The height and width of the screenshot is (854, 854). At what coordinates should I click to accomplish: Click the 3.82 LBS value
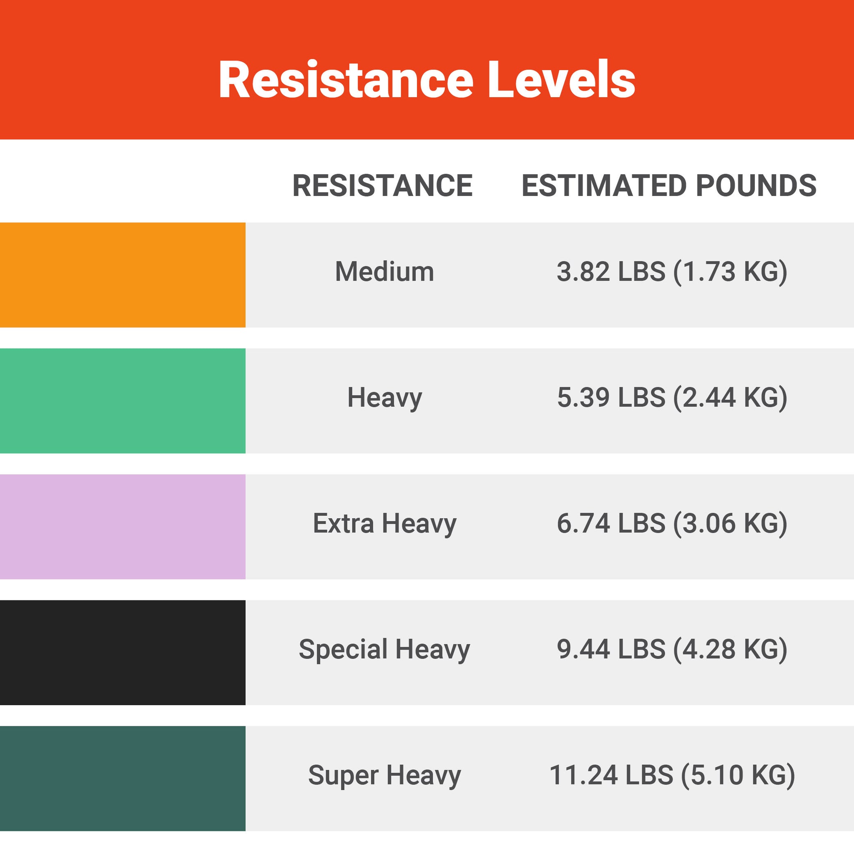(x=610, y=271)
